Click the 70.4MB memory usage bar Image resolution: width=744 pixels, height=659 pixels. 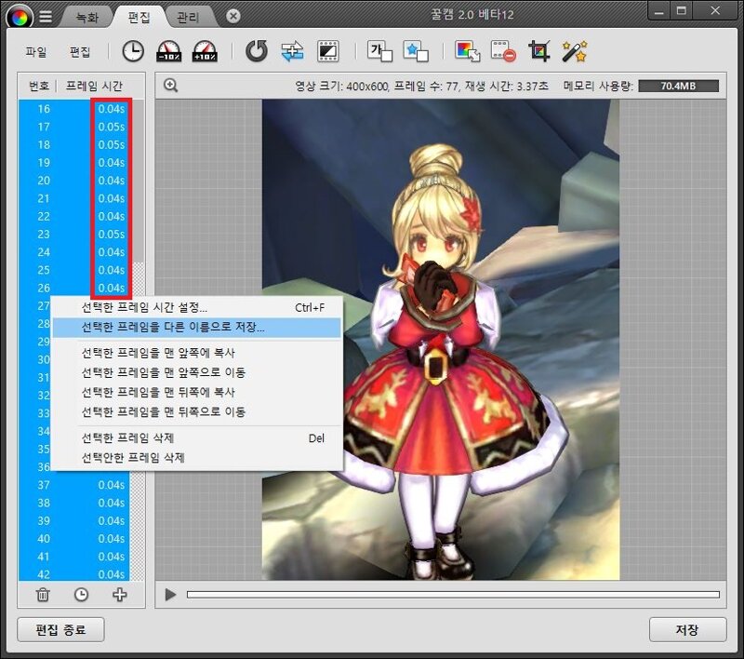[679, 86]
